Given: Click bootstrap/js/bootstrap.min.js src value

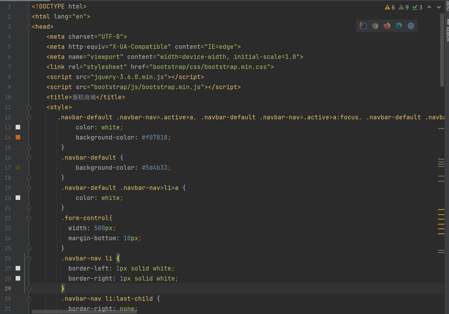Looking at the screenshot, I should 148,87.
